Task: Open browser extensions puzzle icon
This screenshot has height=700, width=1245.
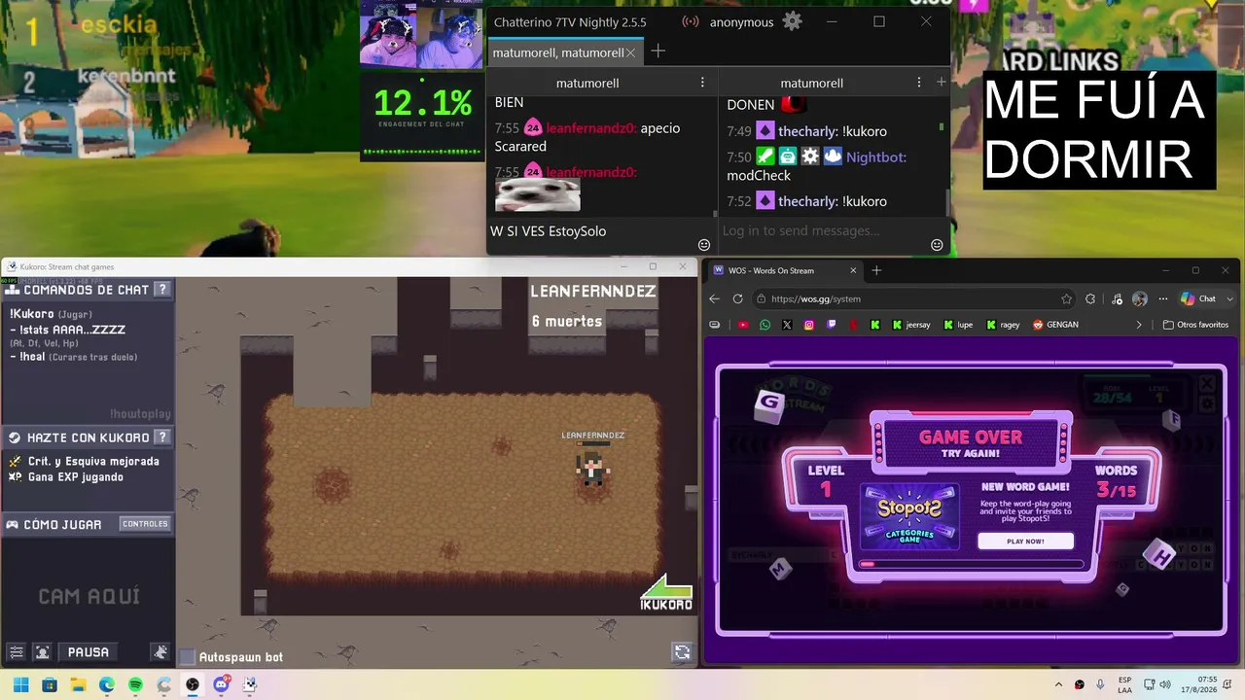Action: tap(1090, 298)
